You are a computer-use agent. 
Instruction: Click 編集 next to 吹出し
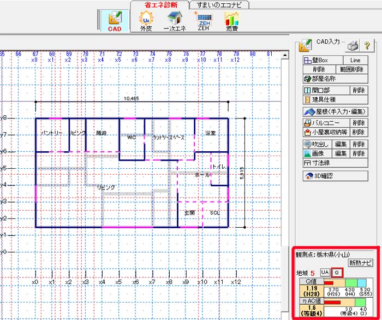[341, 144]
